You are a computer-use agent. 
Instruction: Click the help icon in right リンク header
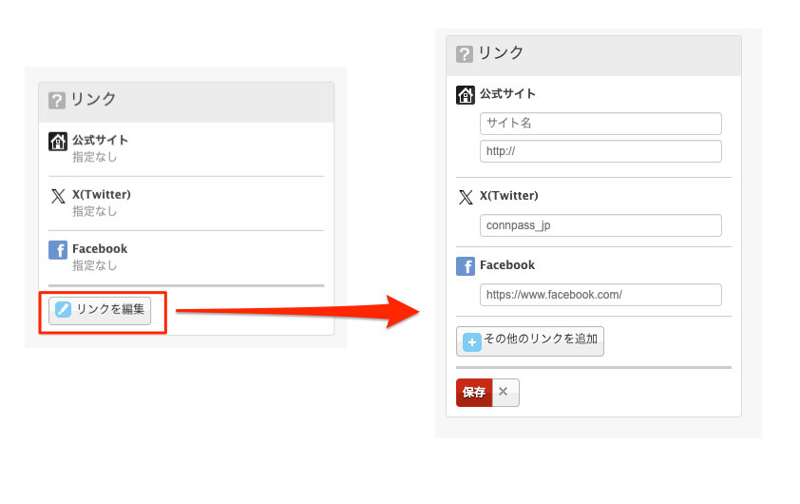tap(464, 54)
